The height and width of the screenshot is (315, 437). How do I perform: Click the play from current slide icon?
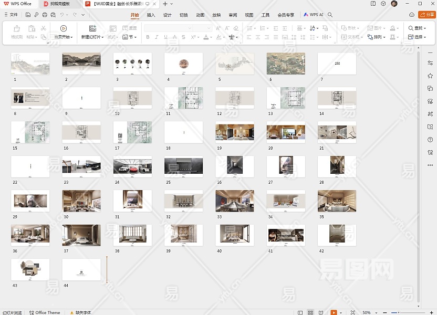(63, 28)
